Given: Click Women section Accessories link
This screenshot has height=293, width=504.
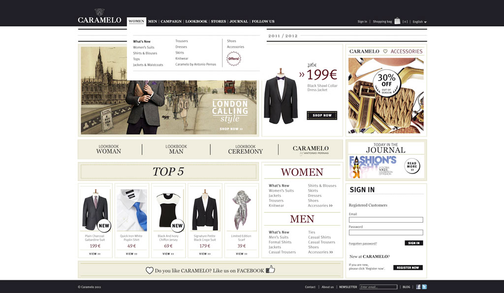Looking at the screenshot, I should (320, 205).
